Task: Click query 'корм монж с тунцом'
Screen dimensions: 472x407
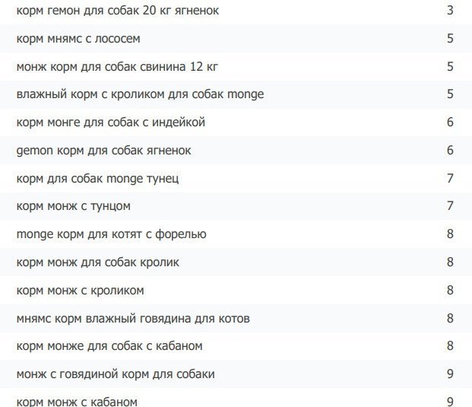Action: 74,206
